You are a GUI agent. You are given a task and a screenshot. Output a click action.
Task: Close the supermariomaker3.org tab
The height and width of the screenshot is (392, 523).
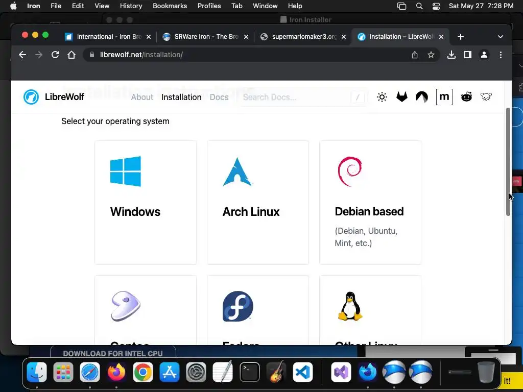coord(344,37)
